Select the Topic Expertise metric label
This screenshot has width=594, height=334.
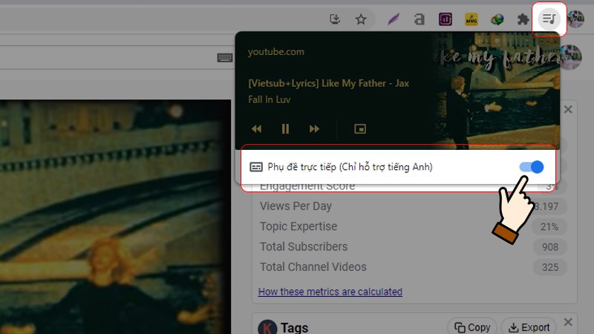coord(298,226)
